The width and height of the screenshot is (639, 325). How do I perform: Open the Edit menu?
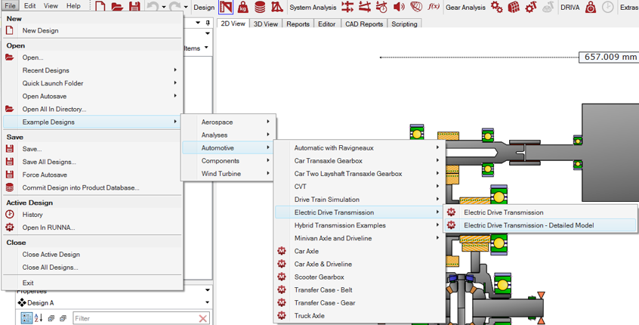[x=30, y=6]
